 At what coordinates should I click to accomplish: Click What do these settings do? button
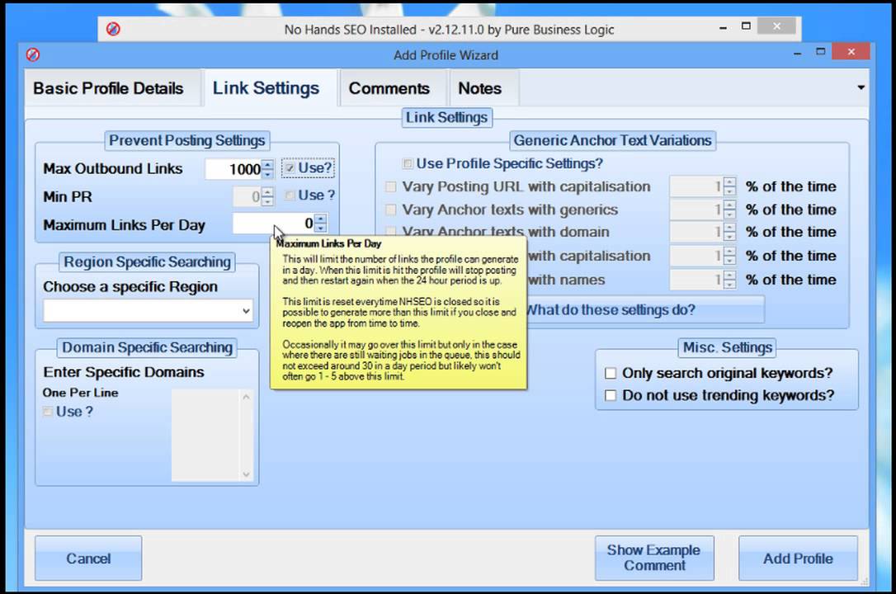pyautogui.click(x=644, y=309)
